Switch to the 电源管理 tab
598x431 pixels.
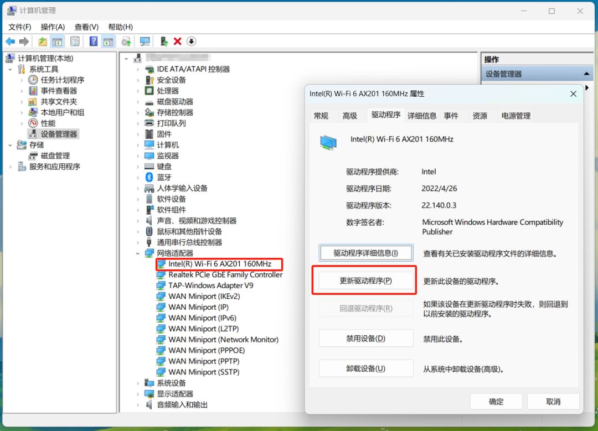pos(516,116)
